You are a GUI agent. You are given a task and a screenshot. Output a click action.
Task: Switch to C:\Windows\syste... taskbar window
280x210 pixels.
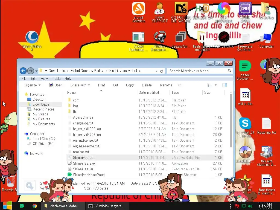pos(107,206)
